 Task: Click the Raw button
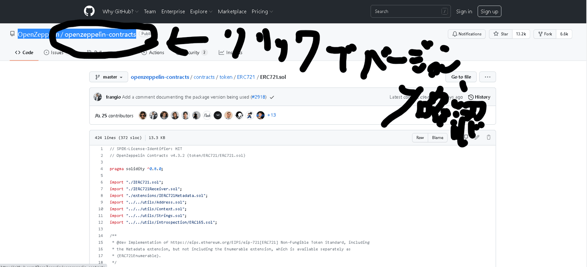(420, 138)
